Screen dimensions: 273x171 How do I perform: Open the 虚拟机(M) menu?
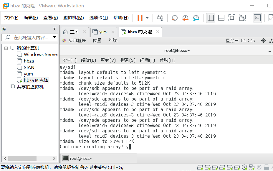tap(73, 18)
